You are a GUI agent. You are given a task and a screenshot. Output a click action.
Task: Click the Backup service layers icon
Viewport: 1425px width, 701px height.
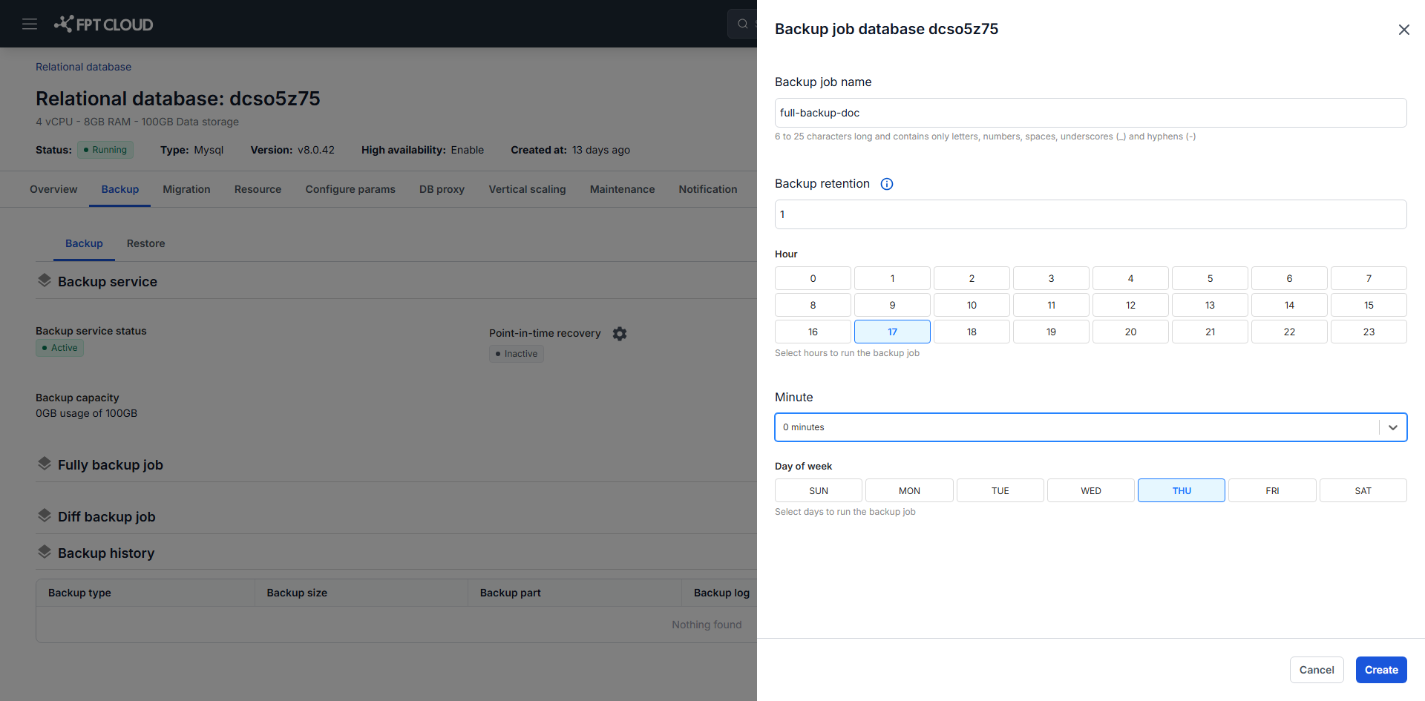pyautogui.click(x=45, y=280)
